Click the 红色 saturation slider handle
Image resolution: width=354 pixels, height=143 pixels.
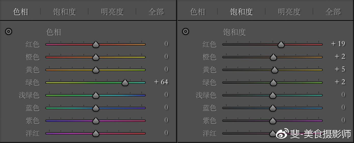[x=281, y=45]
